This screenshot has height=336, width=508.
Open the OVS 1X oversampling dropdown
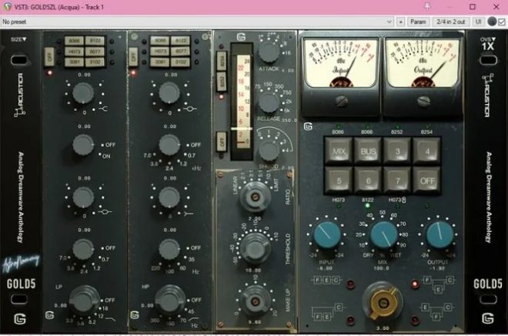point(487,45)
